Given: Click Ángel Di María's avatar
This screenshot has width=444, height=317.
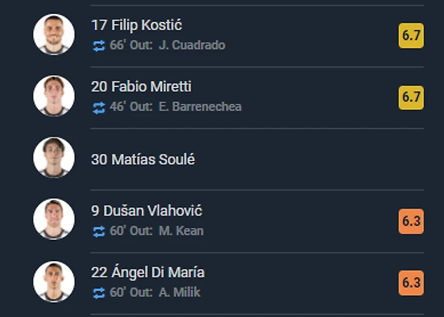Looking at the screenshot, I should click(54, 282).
